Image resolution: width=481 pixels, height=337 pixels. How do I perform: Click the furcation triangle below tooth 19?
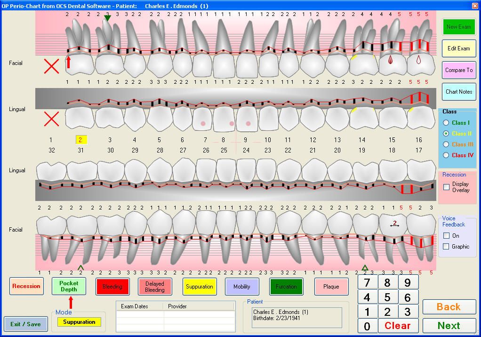click(x=365, y=267)
